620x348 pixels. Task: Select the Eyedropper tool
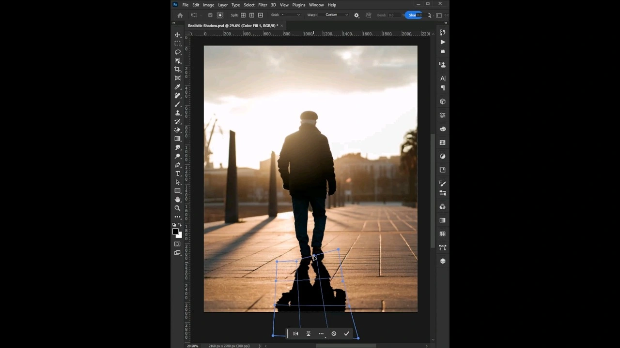click(177, 87)
